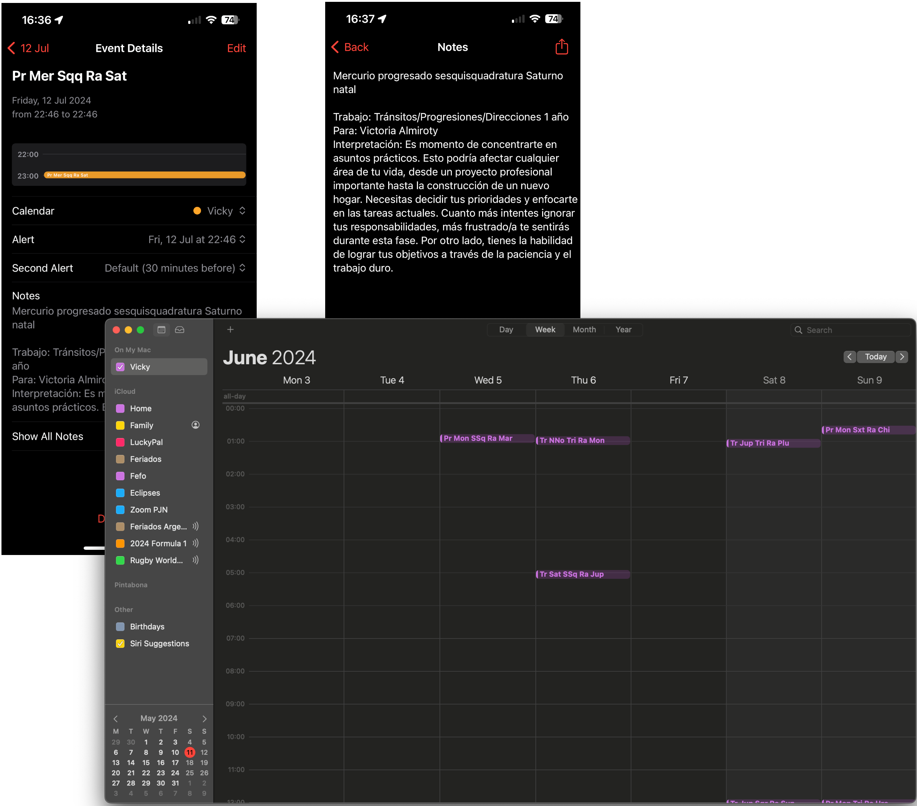Tap Show All Notes

pyautogui.click(x=48, y=436)
